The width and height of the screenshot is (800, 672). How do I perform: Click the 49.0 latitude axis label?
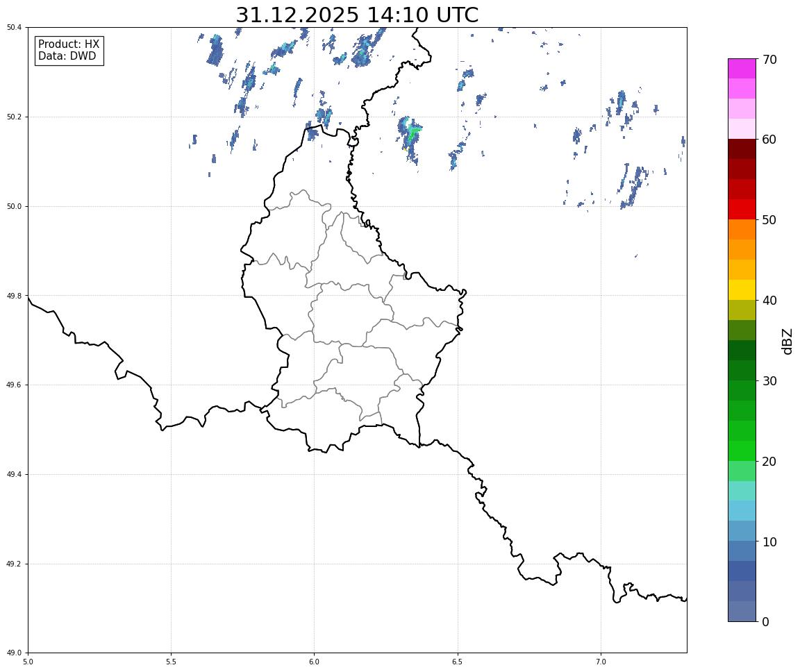[x=14, y=653]
